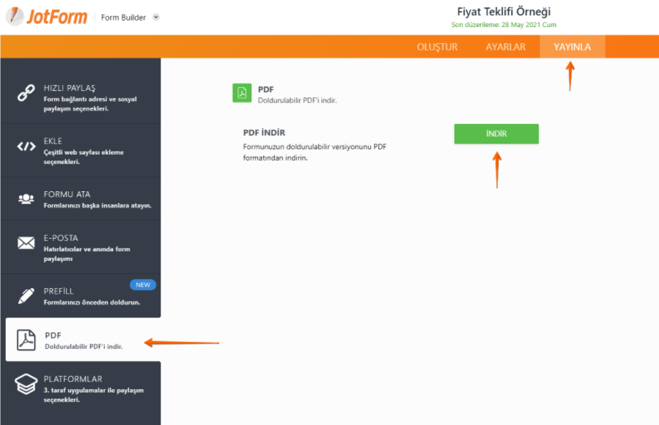Click the form title Fiyat Teklifi Örneği
The height and width of the screenshot is (425, 659).
pos(504,11)
